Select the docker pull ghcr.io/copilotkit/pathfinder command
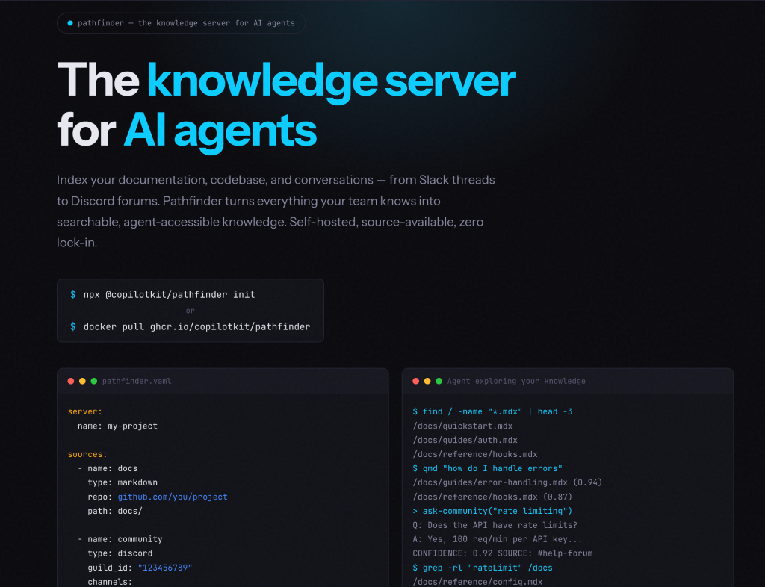The width and height of the screenshot is (765, 587). 196,326
